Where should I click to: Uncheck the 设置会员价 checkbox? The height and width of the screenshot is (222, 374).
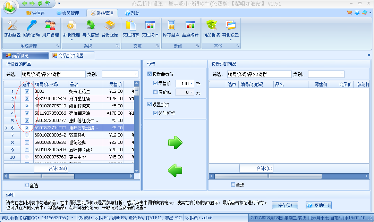tap(150, 74)
